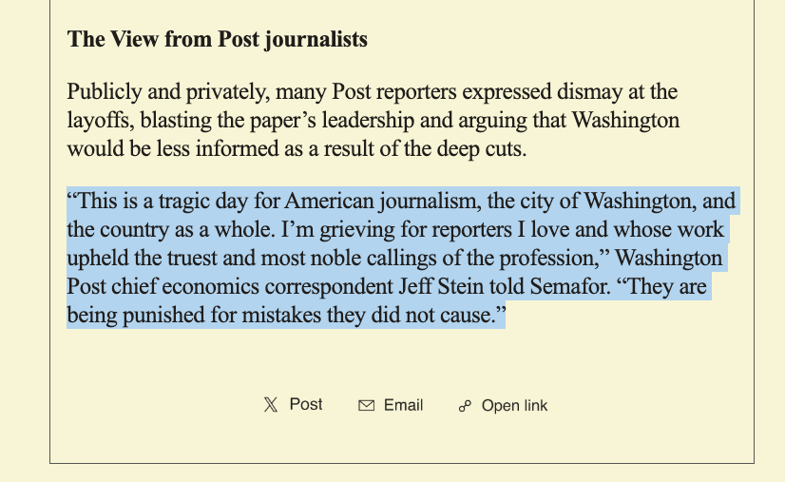Click the envelope icon beside Email

tap(366, 405)
